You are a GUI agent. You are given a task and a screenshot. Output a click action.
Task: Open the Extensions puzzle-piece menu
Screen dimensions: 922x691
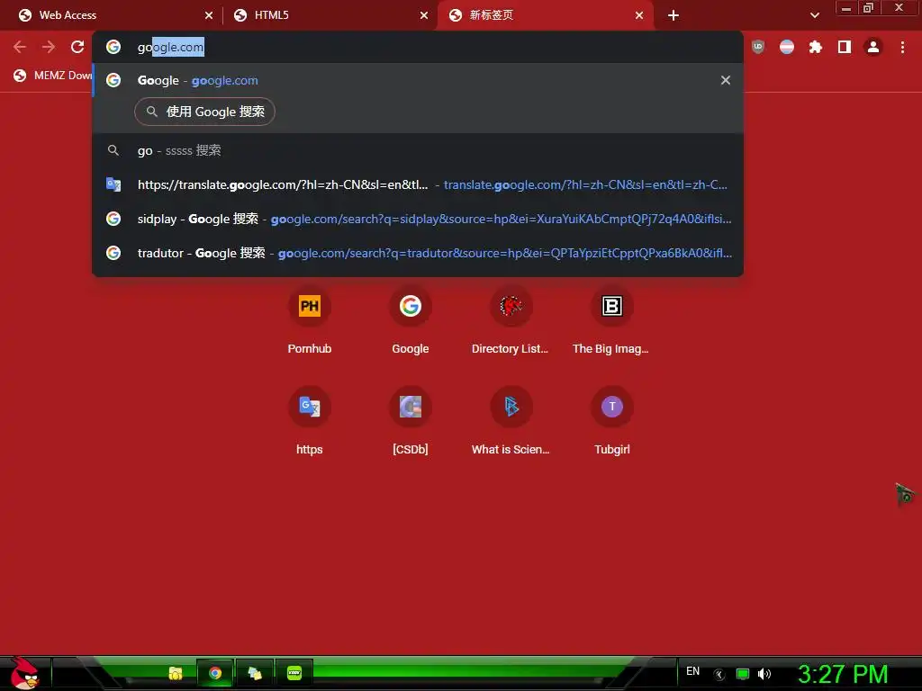816,47
